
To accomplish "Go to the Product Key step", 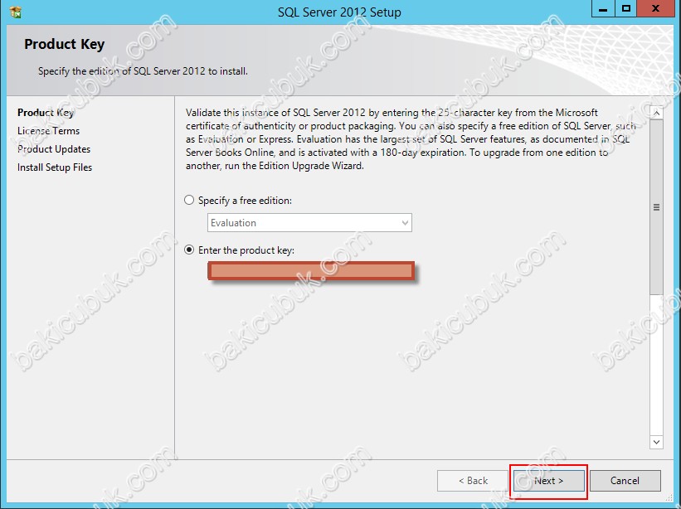I will pyautogui.click(x=46, y=113).
